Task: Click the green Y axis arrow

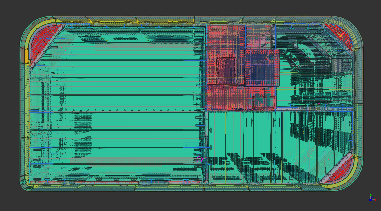Action: [371, 195]
